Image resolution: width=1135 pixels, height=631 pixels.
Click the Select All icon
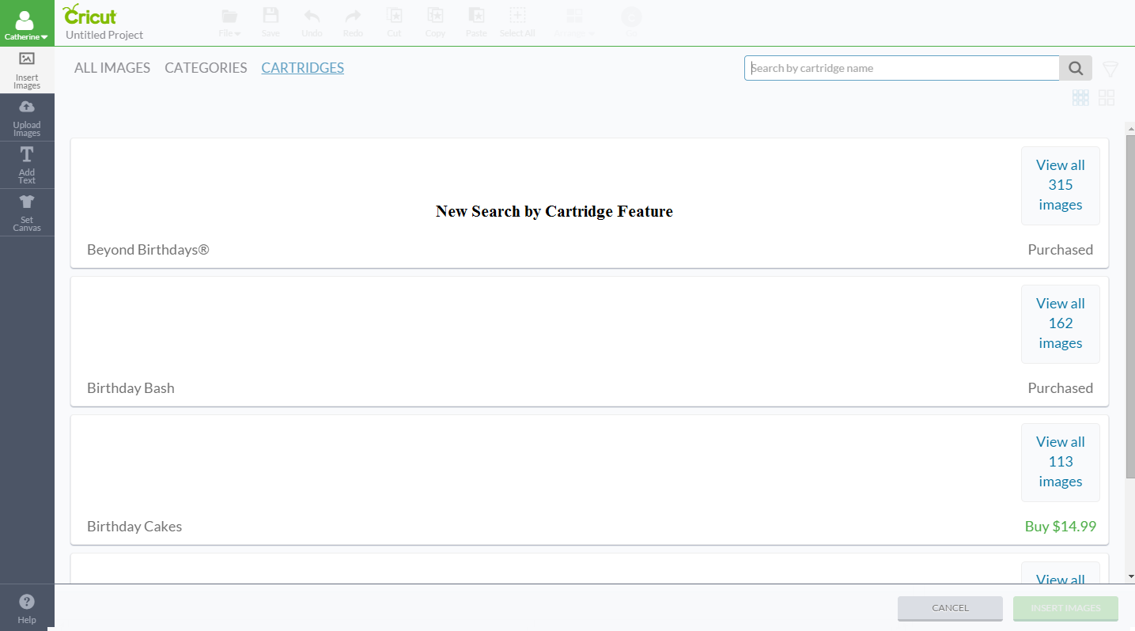click(x=517, y=23)
